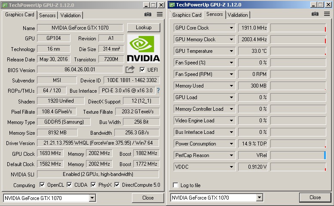Click the BIOS Version field 86.04.26.00.01
The width and height of the screenshot is (334, 206).
tap(80, 70)
